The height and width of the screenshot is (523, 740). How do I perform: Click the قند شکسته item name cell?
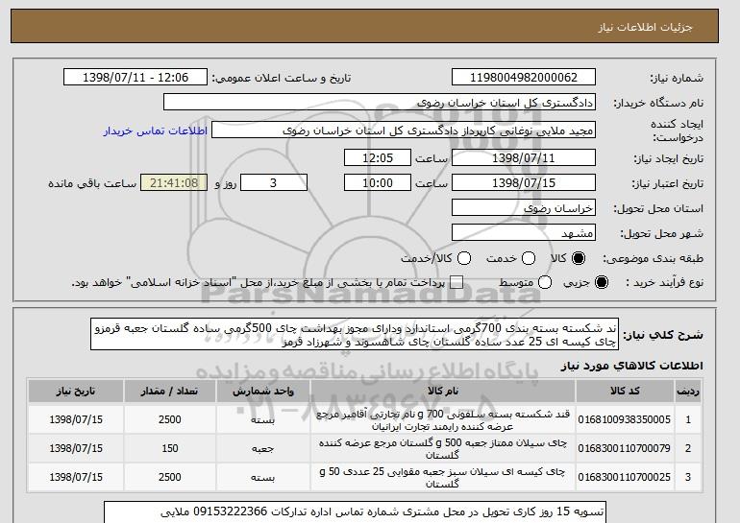[443, 419]
